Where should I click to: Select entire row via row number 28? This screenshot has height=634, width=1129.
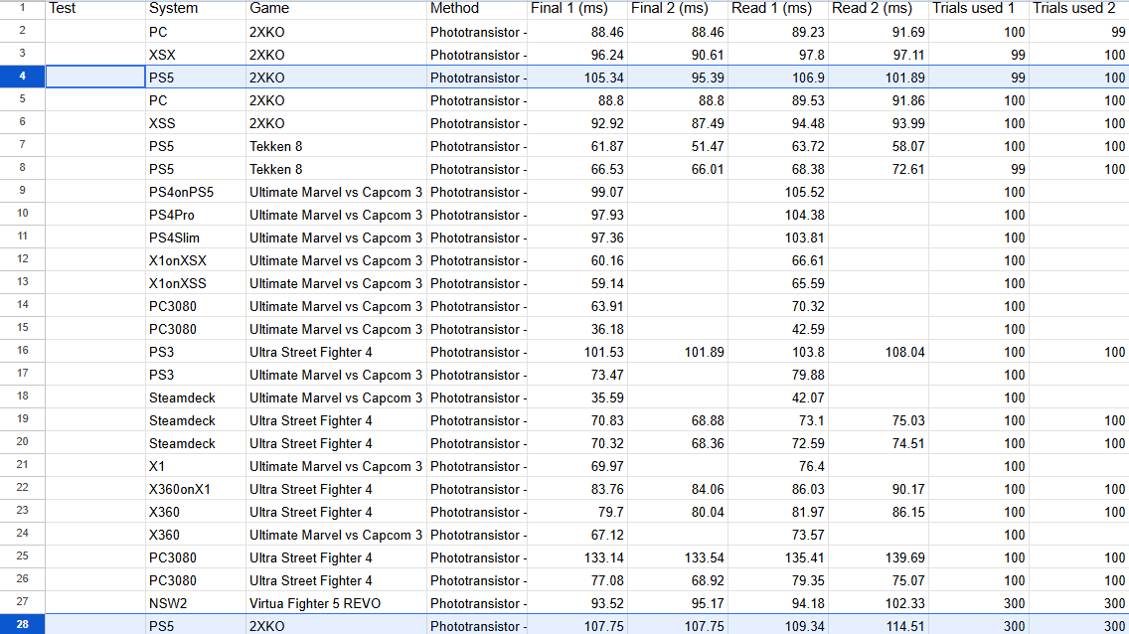click(x=22, y=625)
